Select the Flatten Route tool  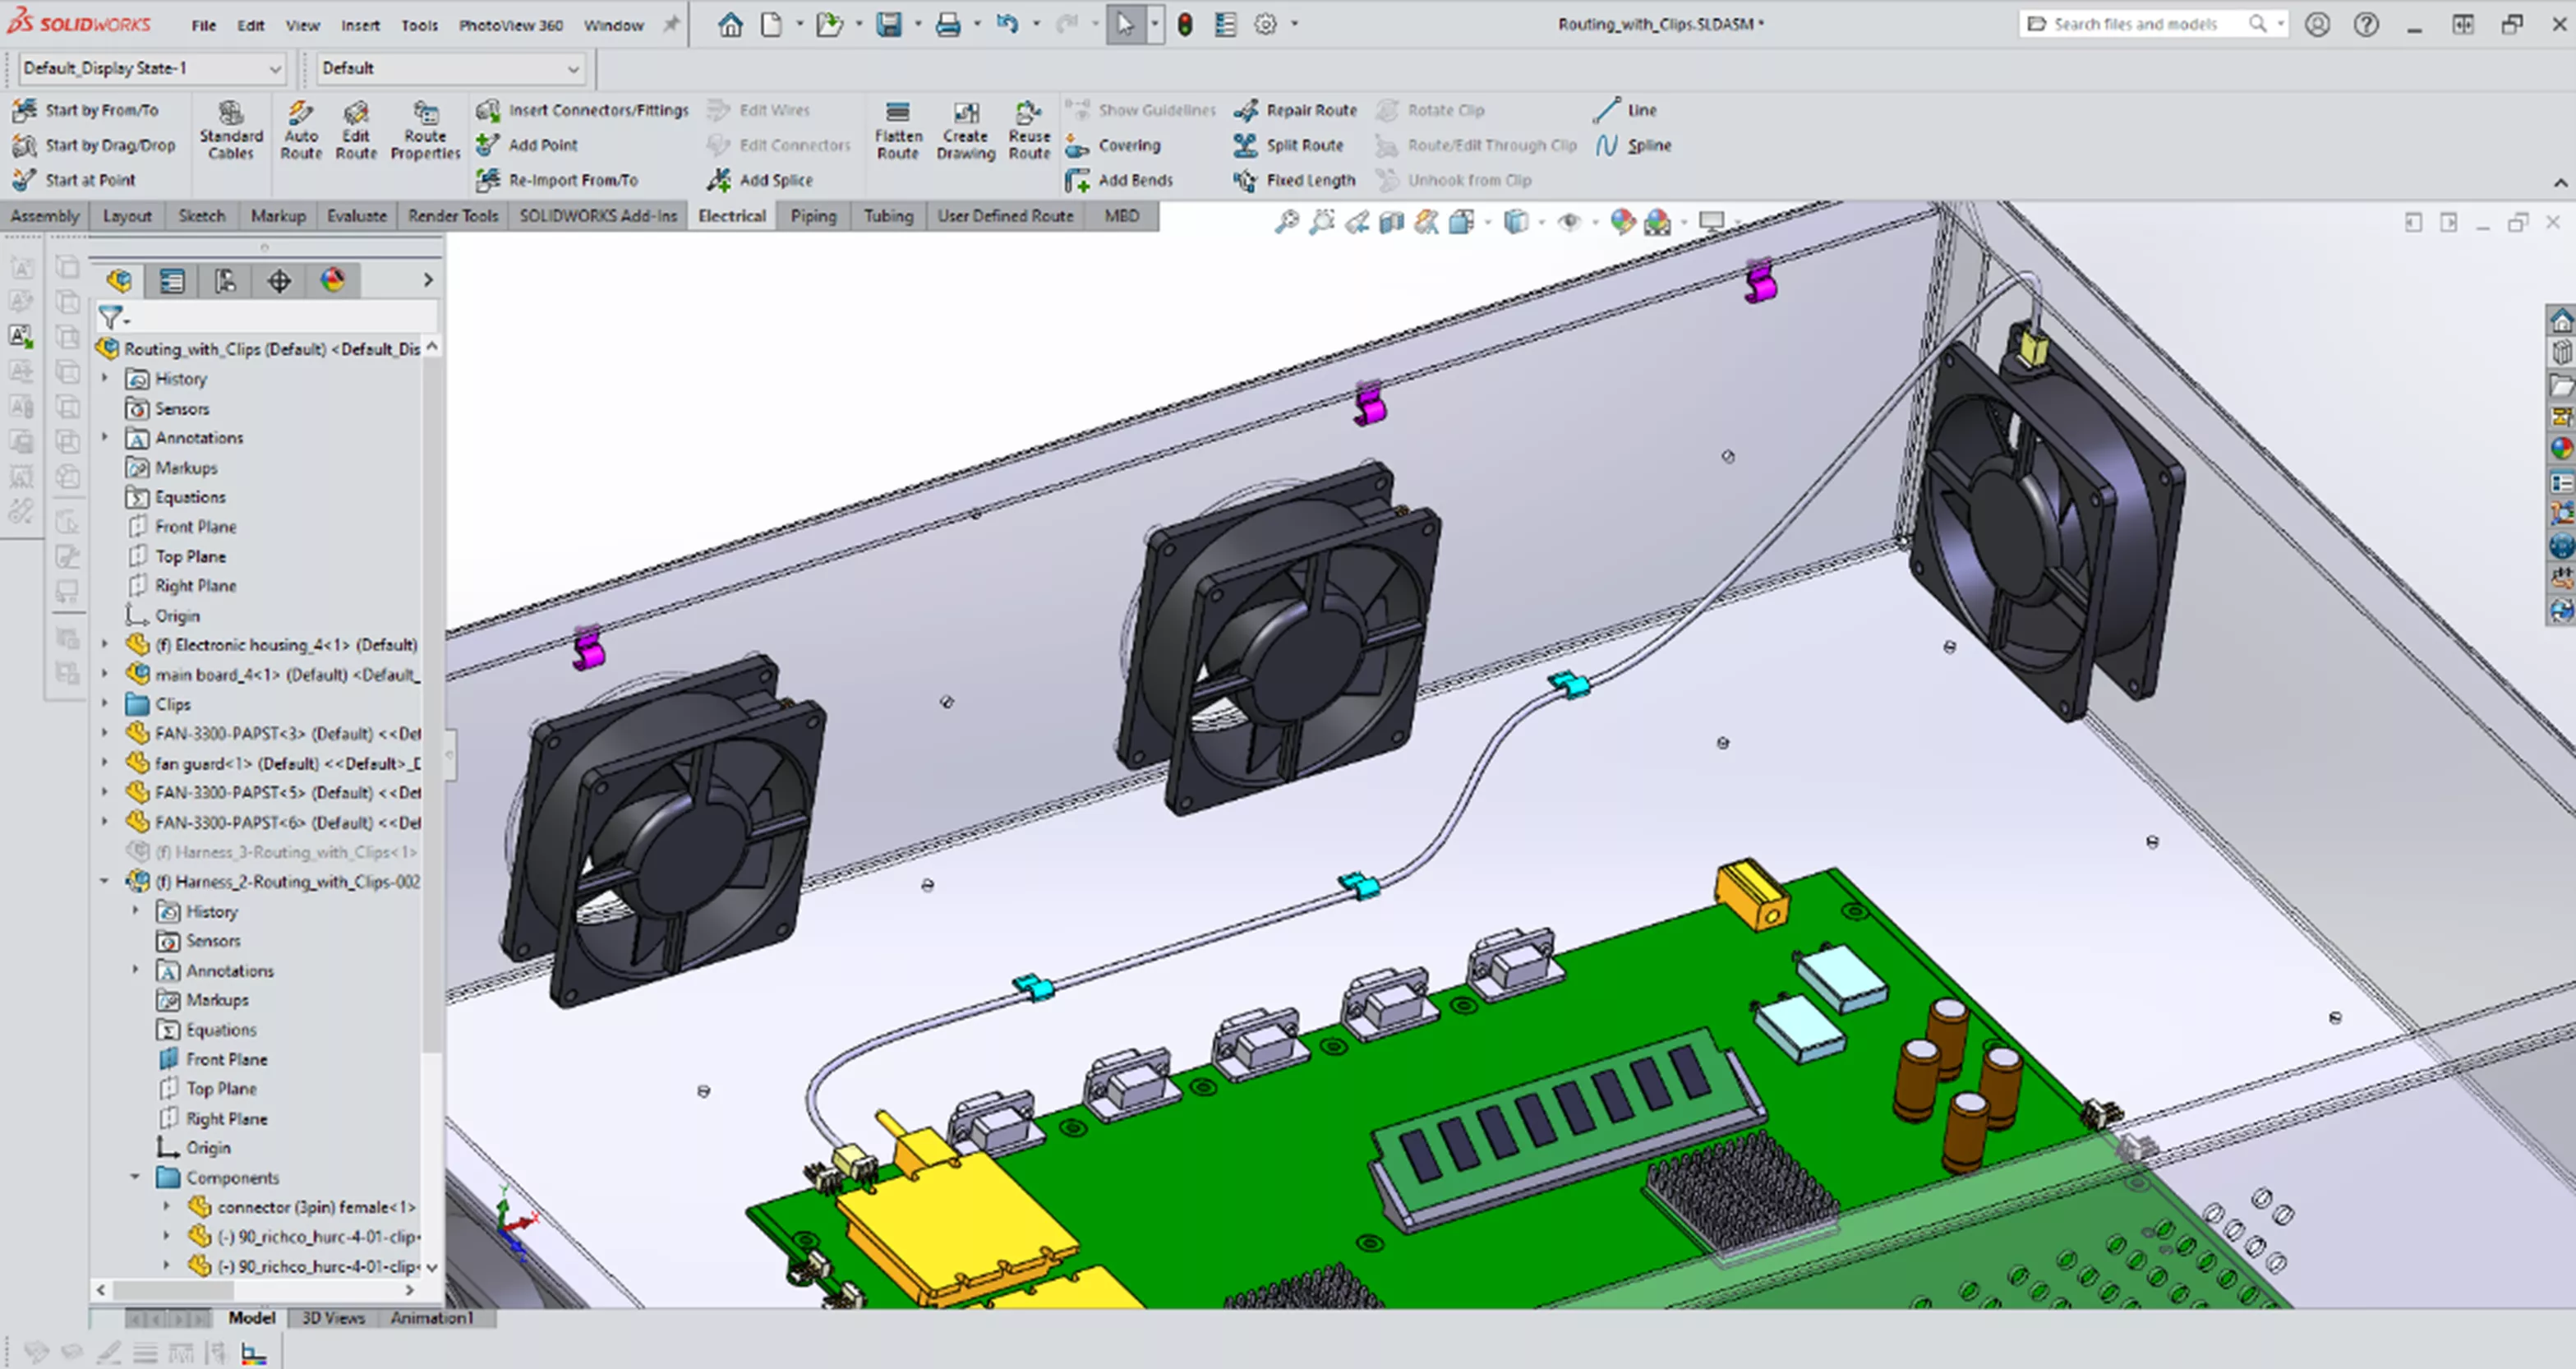pos(898,130)
